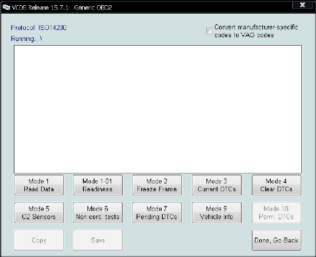Show Mode 3 Current DTCs
This screenshot has width=316, height=257.
(x=216, y=185)
